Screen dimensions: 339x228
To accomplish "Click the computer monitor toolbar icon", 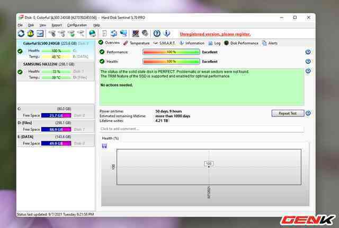I will (136, 33).
